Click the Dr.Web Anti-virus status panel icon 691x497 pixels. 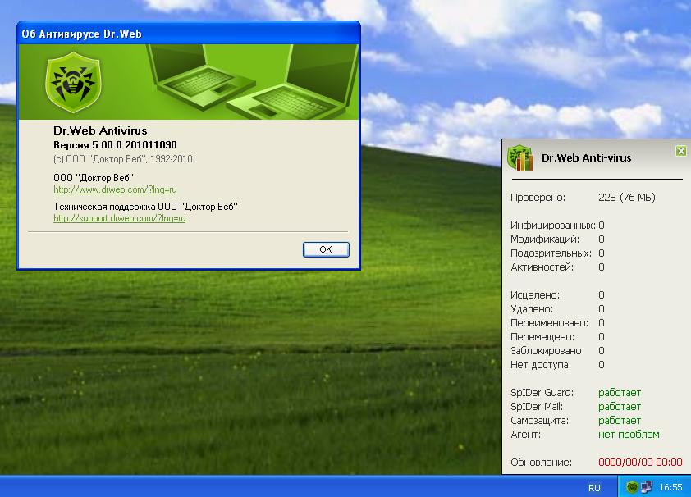[x=520, y=157]
